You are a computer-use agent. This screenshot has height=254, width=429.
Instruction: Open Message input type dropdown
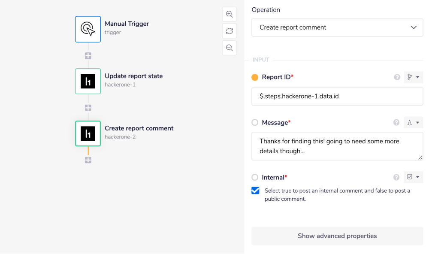coord(413,123)
